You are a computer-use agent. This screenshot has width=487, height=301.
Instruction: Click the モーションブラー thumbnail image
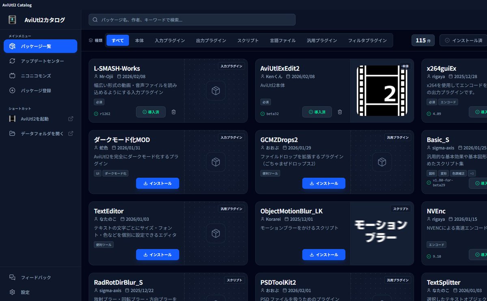click(382, 233)
